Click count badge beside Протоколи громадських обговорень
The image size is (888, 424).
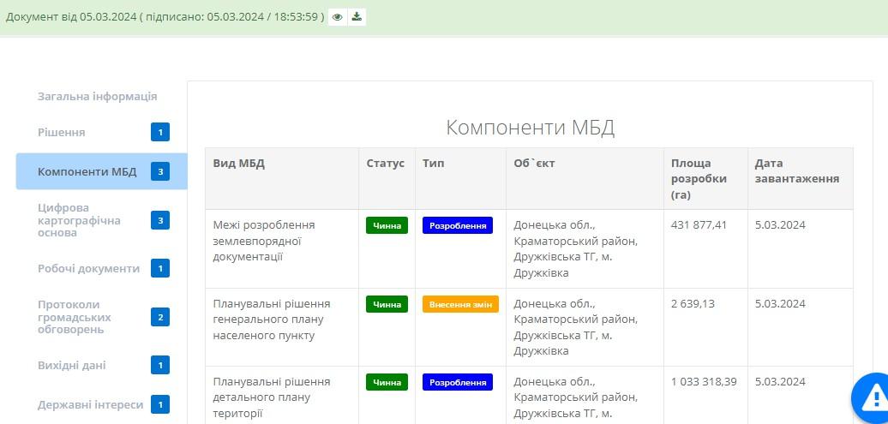[160, 317]
